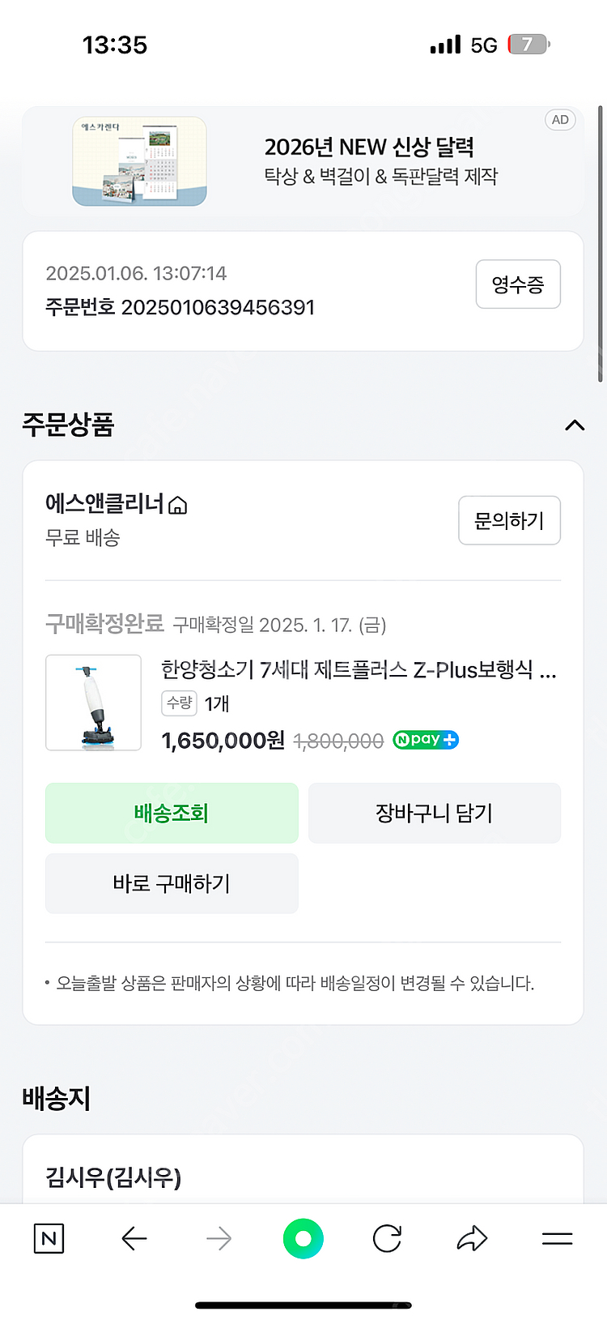
Task: Tap the green 배송조회 button
Action: pos(172,813)
